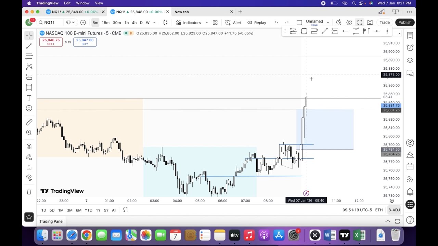The width and height of the screenshot is (438, 246).
Task: Open the 09:51:19 UTC-5 timezone menu
Action: coord(357,210)
